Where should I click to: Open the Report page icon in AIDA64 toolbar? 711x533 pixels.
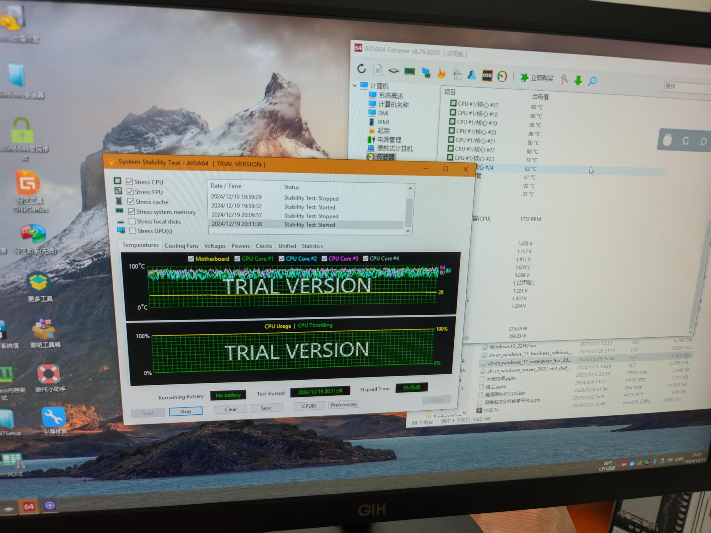pos(378,69)
